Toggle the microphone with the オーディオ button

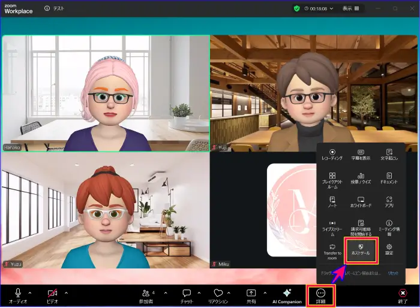pyautogui.click(x=18, y=293)
